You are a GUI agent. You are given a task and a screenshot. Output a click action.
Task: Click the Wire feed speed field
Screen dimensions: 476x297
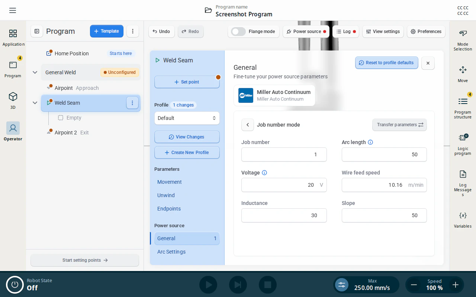tap(384, 185)
